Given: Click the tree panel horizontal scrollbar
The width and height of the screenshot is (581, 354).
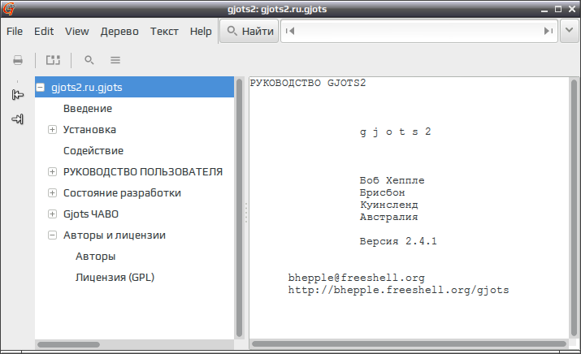Looking at the screenshot, I should (68, 344).
